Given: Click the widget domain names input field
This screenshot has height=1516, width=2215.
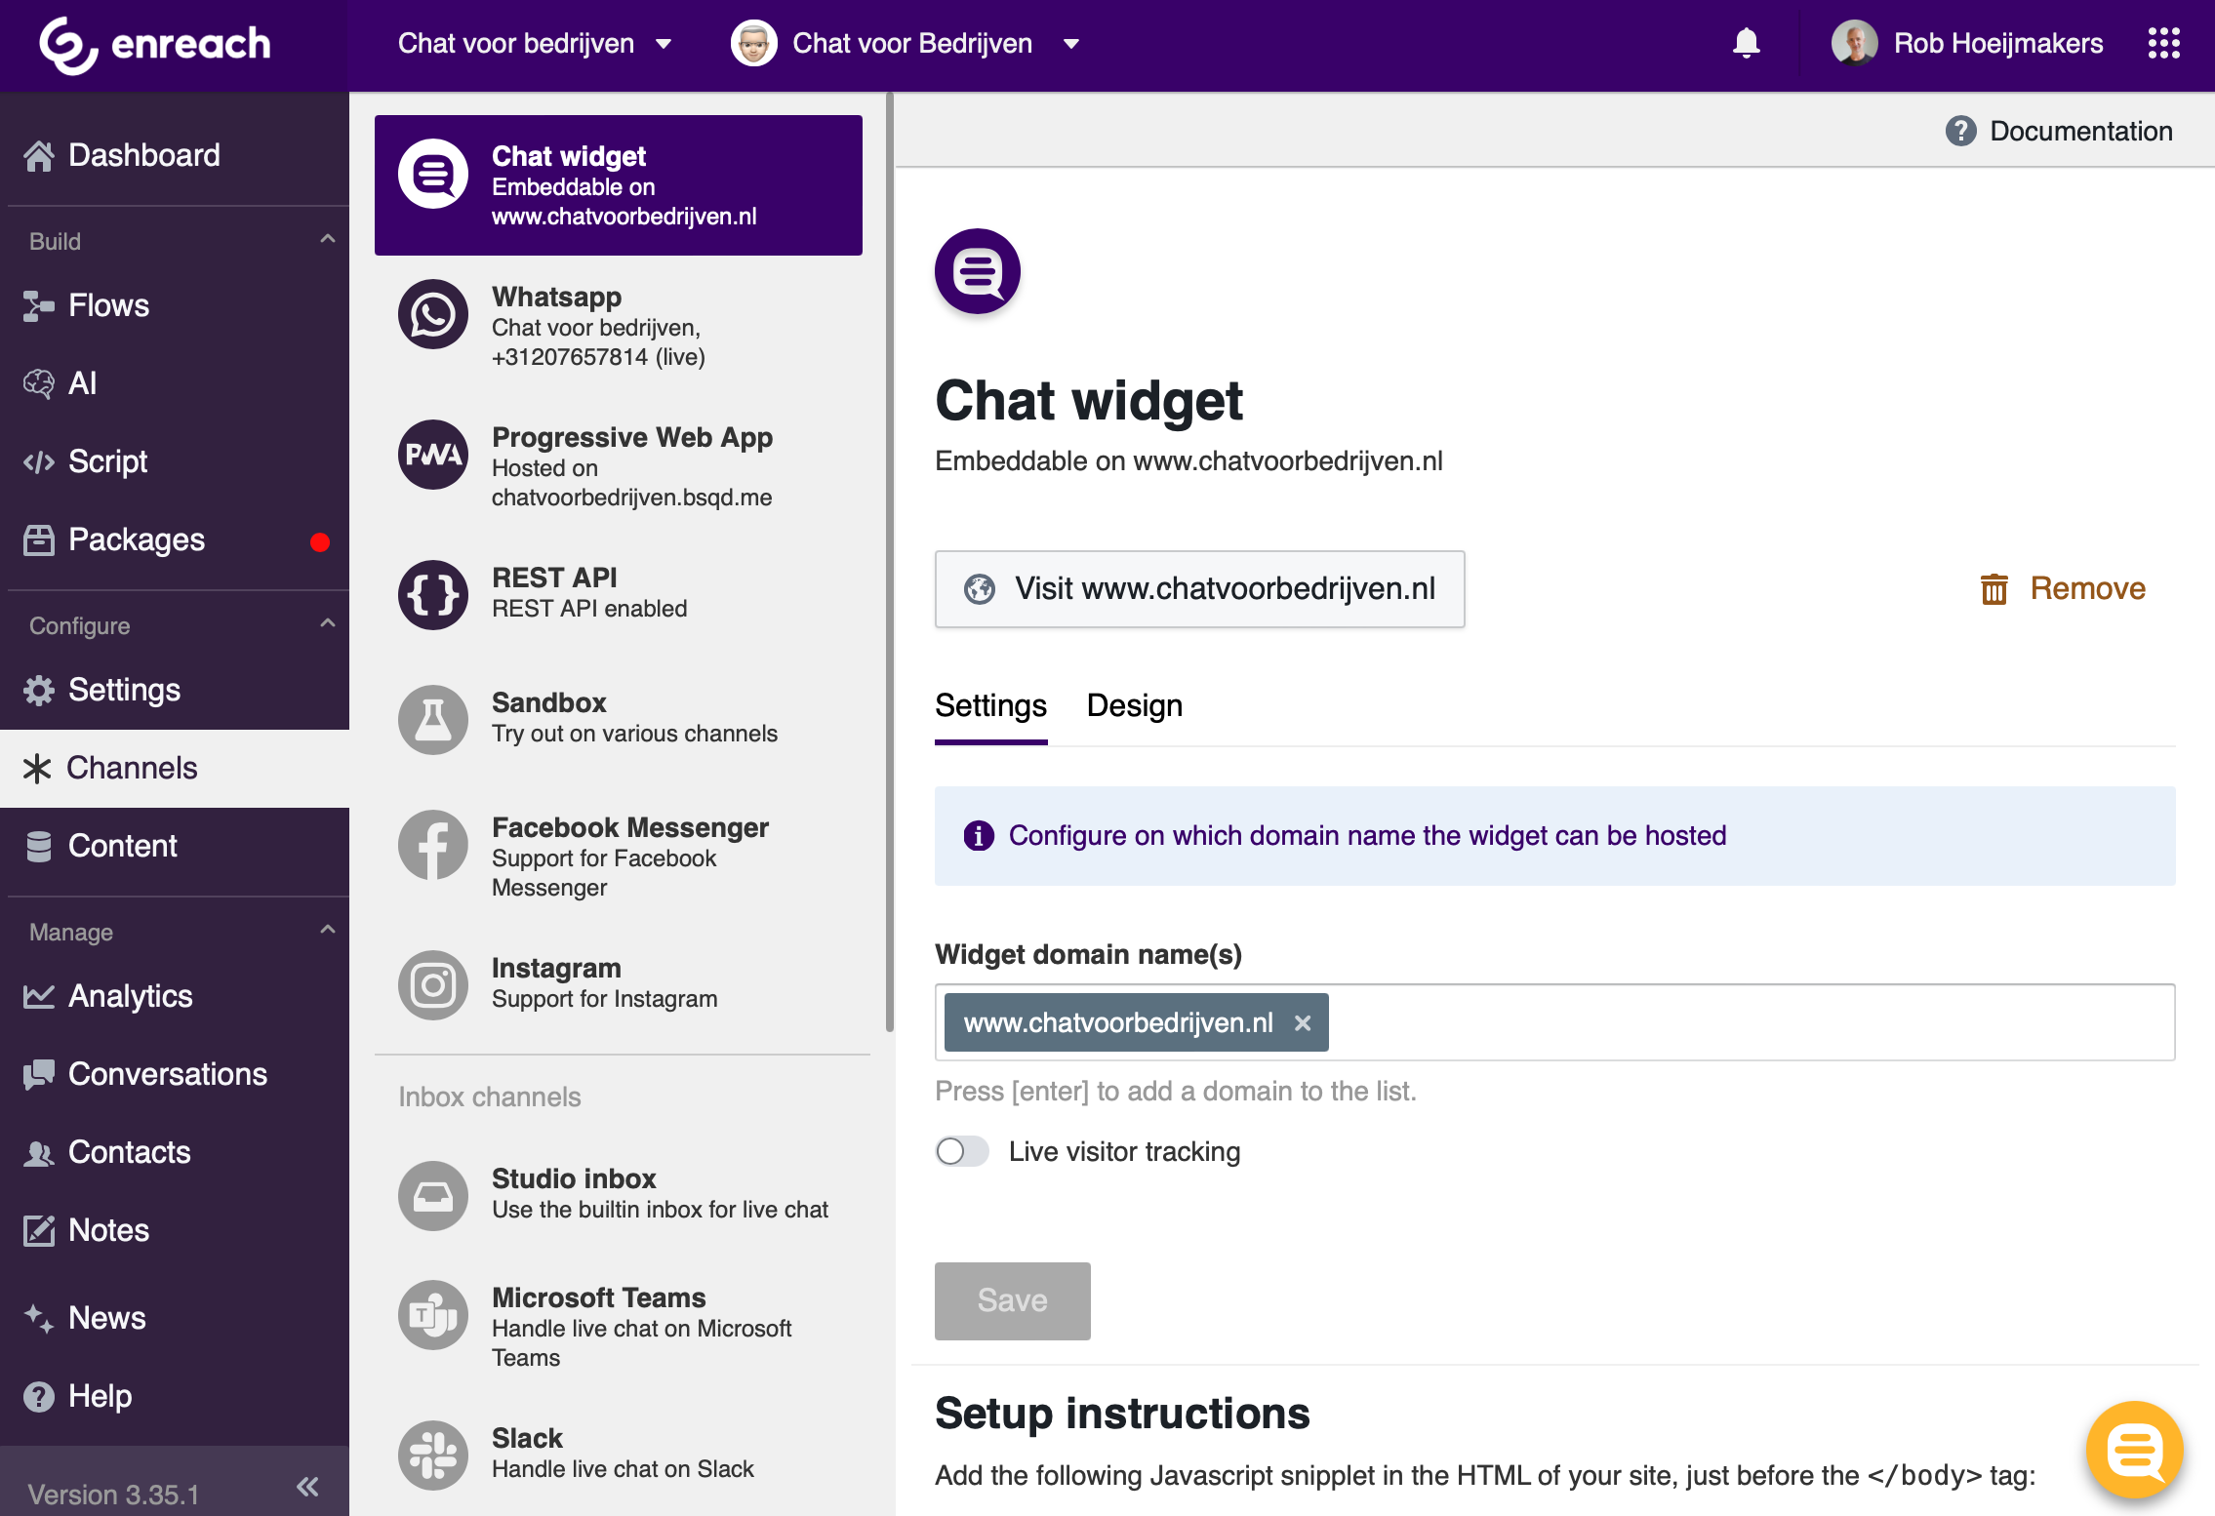Looking at the screenshot, I should [x=1747, y=1022].
